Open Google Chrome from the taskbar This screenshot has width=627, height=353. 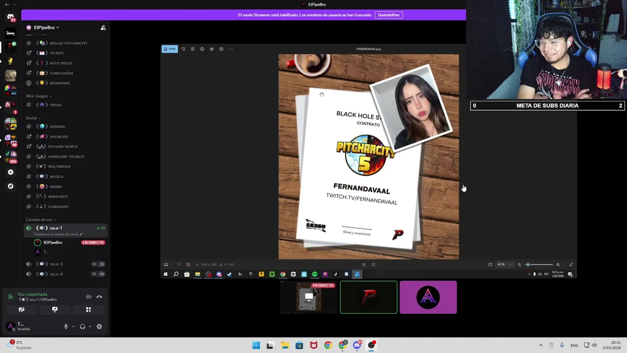click(328, 345)
